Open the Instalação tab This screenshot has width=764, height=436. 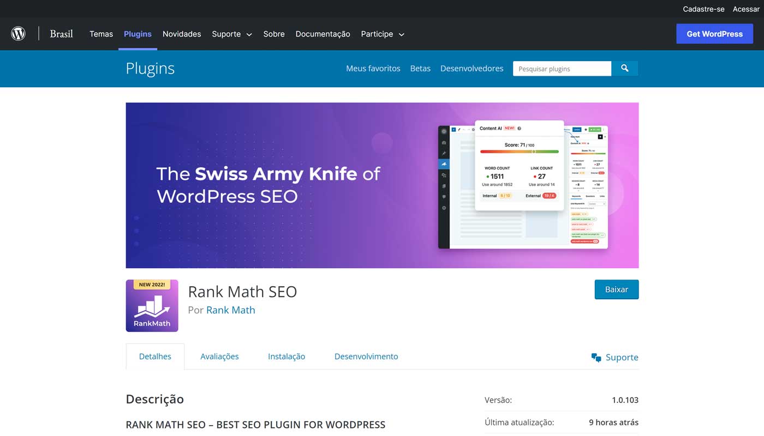point(286,356)
